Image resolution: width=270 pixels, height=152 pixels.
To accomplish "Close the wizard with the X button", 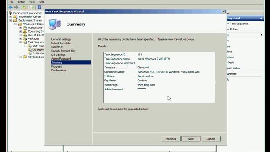I will click(x=224, y=11).
